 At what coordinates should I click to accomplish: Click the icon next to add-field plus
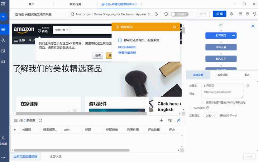pos(170,120)
